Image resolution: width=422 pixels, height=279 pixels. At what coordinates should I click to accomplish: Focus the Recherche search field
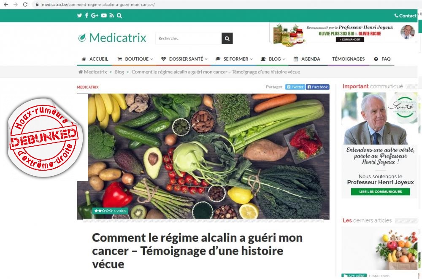(x=188, y=38)
